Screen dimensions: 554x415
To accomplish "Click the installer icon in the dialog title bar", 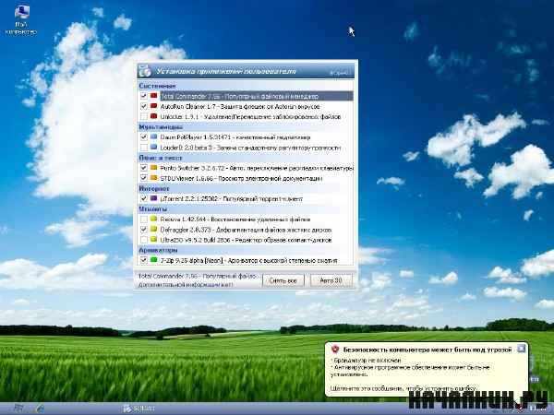I will point(145,71).
